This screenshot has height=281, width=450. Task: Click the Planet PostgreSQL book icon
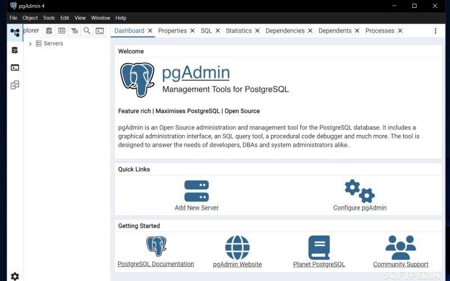coord(319,247)
